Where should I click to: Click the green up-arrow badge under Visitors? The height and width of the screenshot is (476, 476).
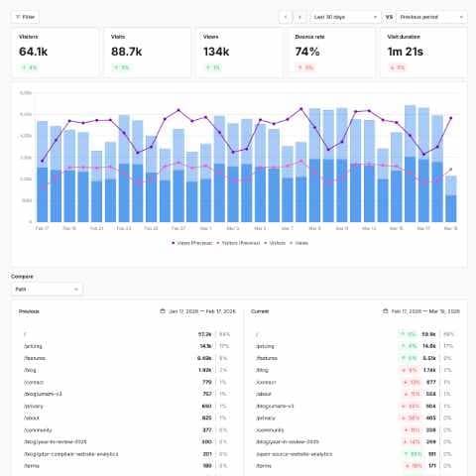pos(29,67)
